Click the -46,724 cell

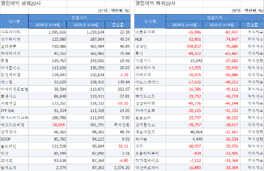click(x=222, y=96)
